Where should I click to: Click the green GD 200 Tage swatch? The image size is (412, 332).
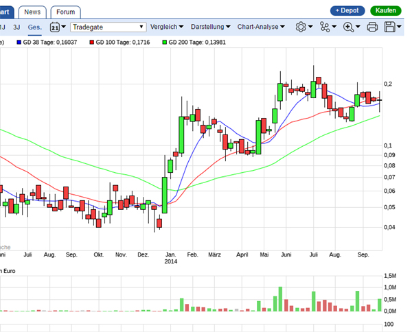tap(165, 43)
